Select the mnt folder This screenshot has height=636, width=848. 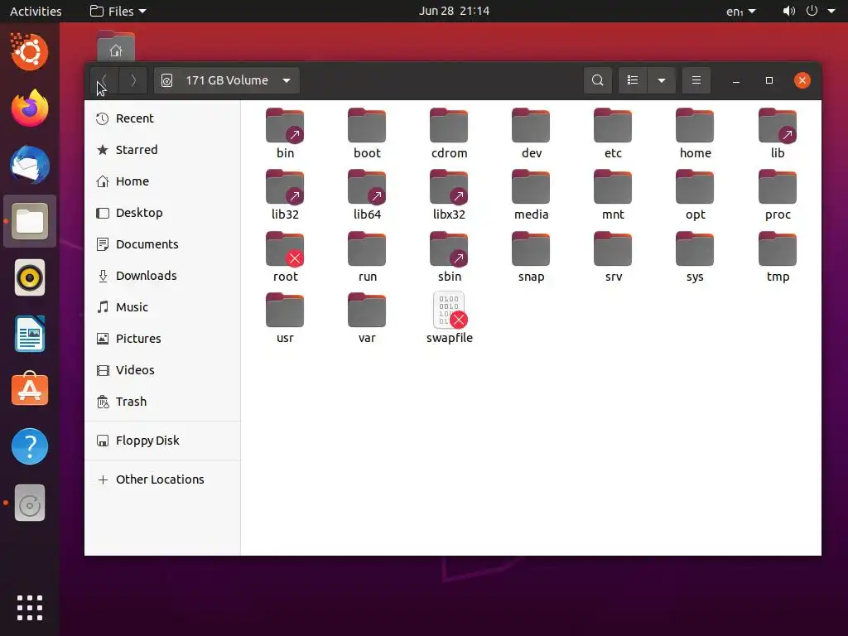point(613,195)
